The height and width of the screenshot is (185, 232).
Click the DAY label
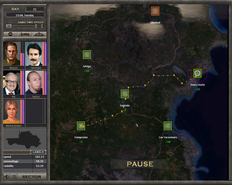tap(15, 9)
